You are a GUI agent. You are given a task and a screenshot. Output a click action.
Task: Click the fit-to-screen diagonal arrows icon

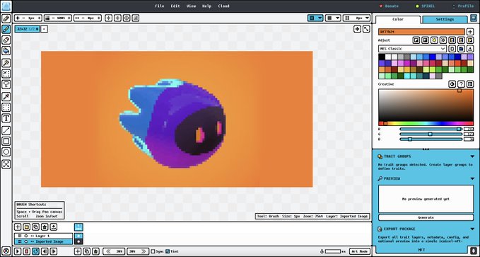click(366, 29)
